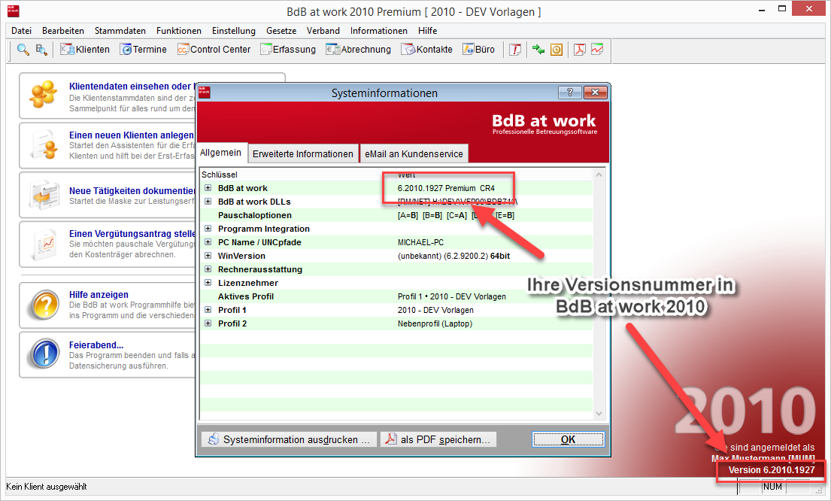Confirm dialog with OK button
831x501 pixels.
(x=568, y=439)
